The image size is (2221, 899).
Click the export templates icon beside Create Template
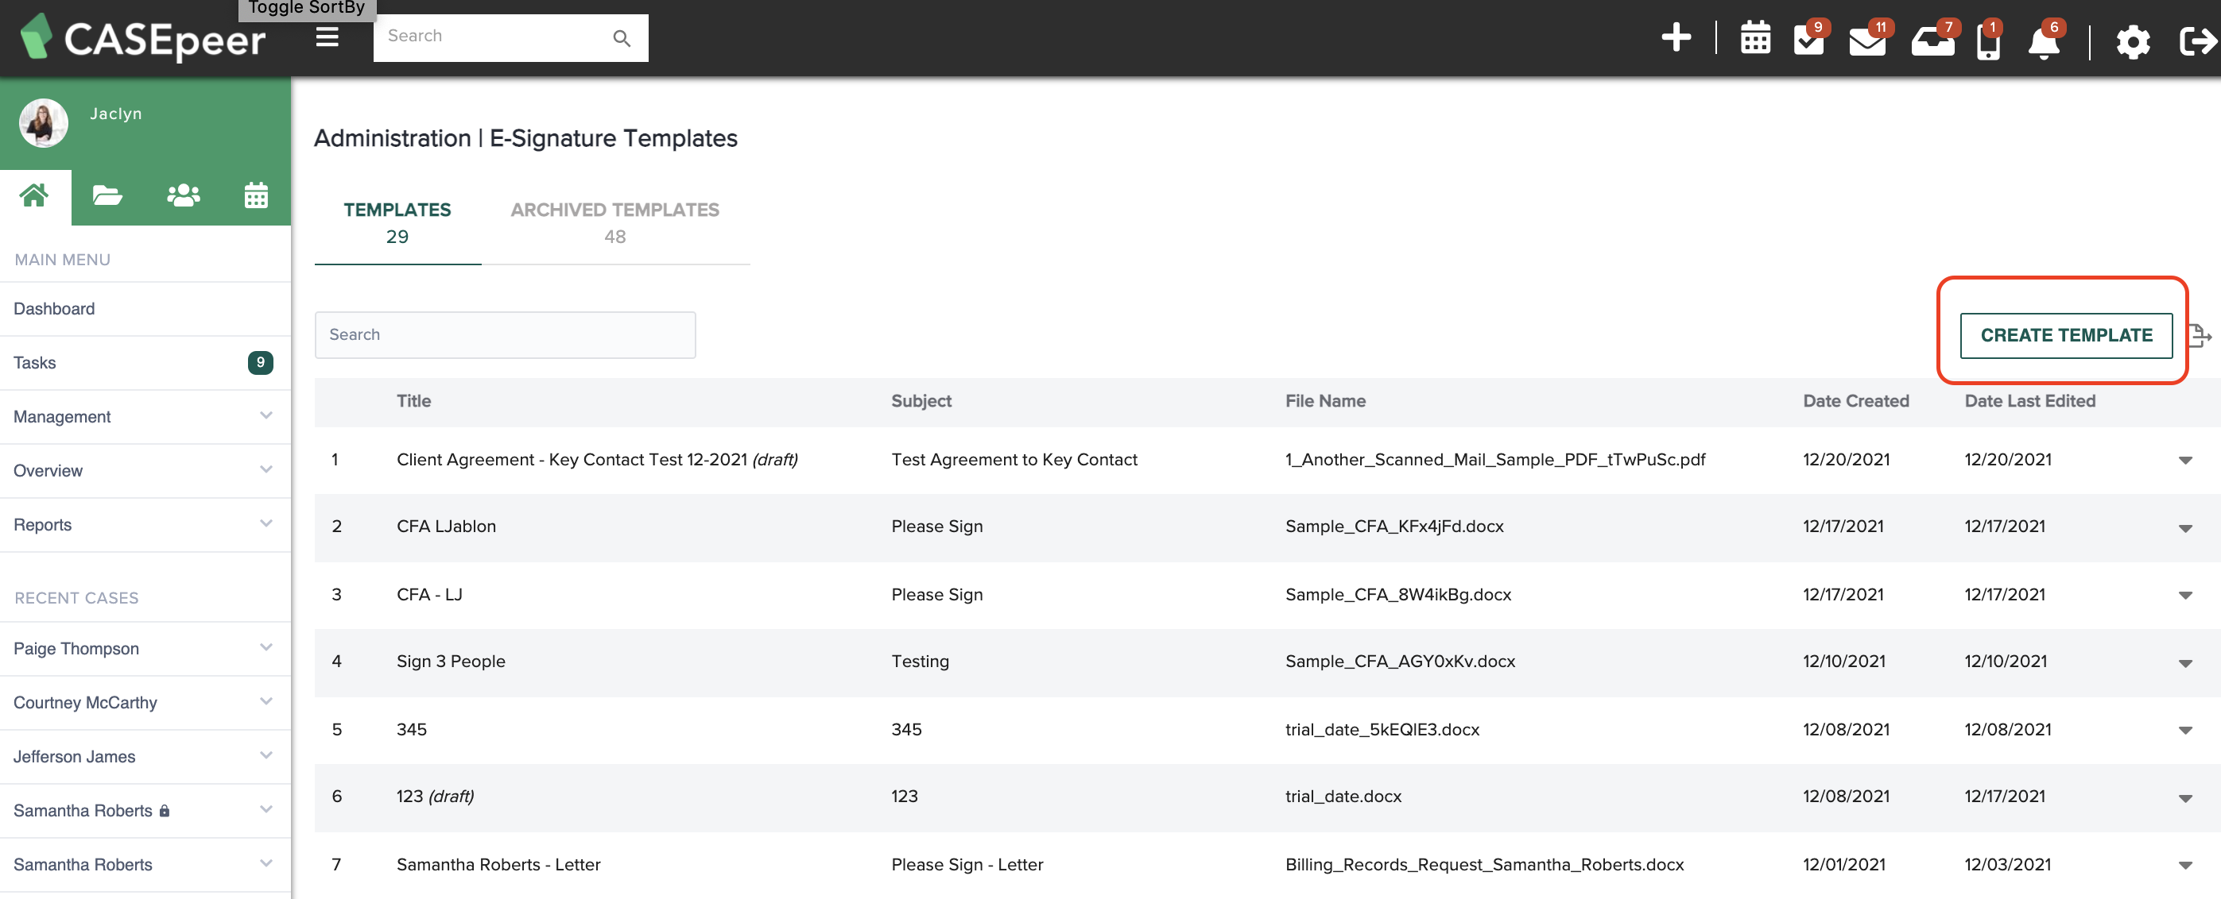[x=2200, y=336]
